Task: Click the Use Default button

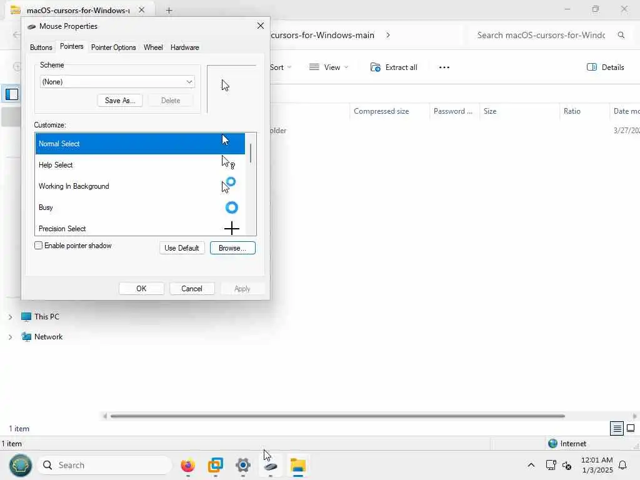Action: pos(182,247)
